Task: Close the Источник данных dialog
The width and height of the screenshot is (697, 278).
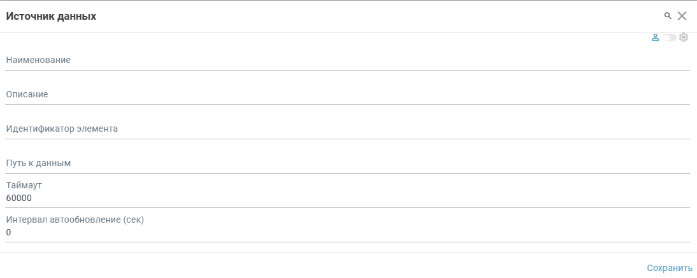Action: [682, 17]
